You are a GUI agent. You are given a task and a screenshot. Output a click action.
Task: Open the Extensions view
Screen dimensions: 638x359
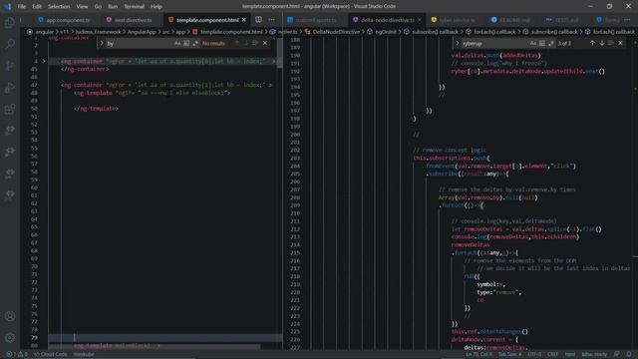pyautogui.click(x=10, y=109)
